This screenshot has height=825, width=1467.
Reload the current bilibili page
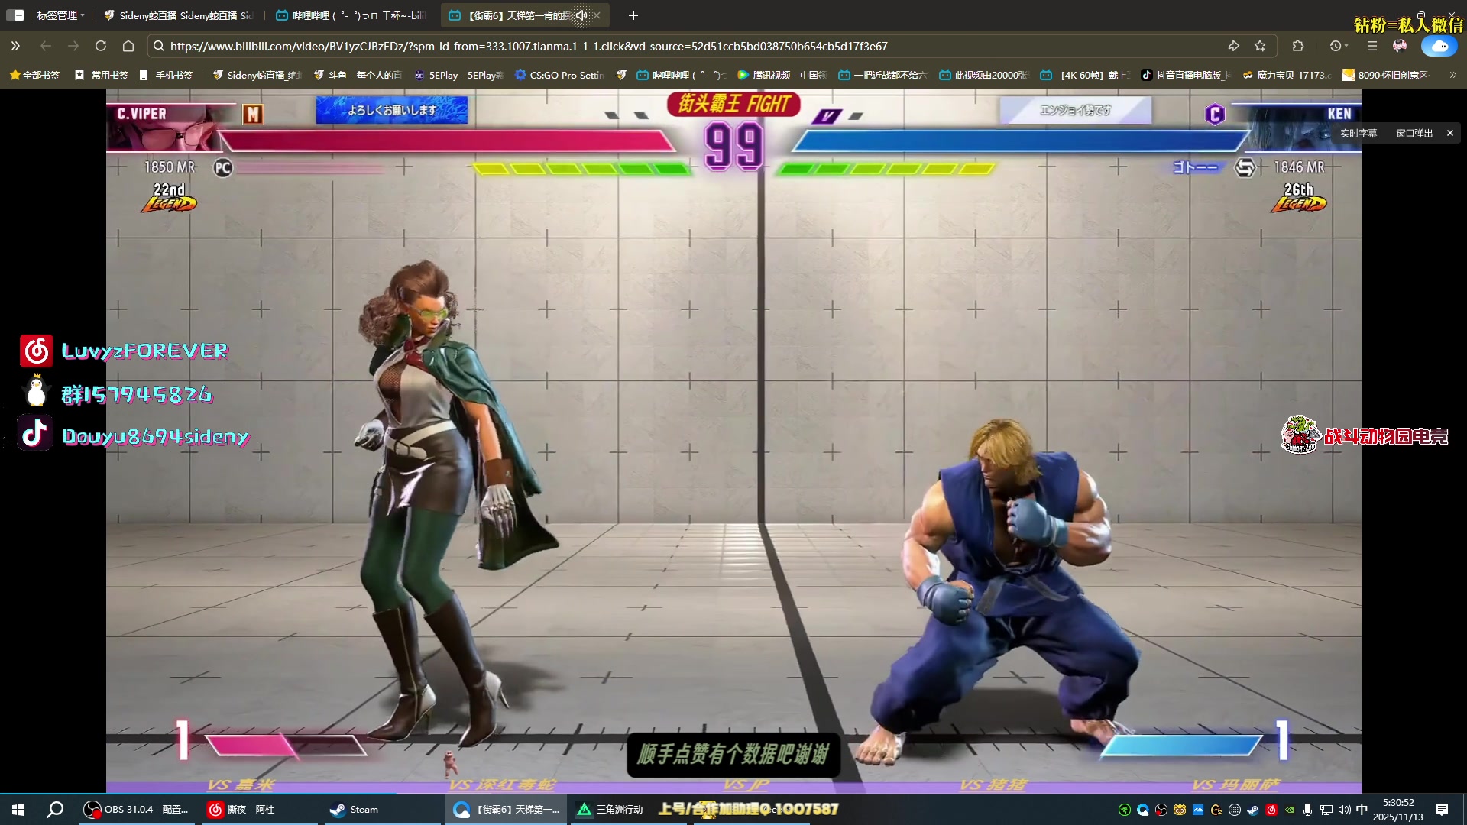point(100,46)
